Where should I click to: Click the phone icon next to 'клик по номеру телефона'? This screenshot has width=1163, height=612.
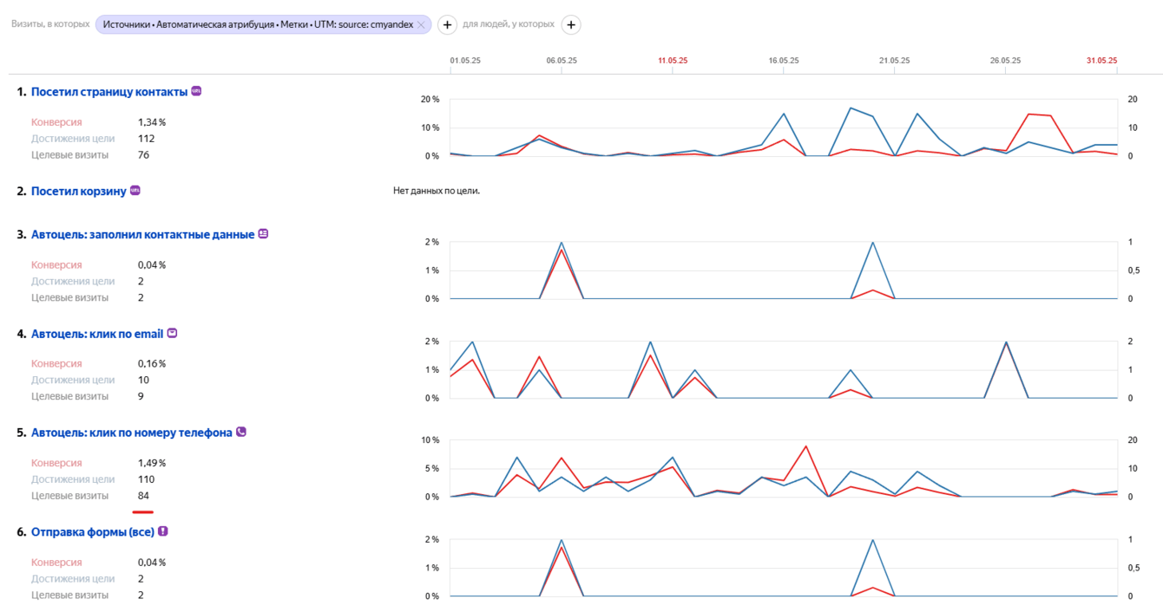pyautogui.click(x=241, y=432)
